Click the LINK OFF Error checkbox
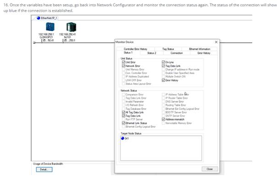Screen dimensions: 277x177 click(x=124, y=80)
